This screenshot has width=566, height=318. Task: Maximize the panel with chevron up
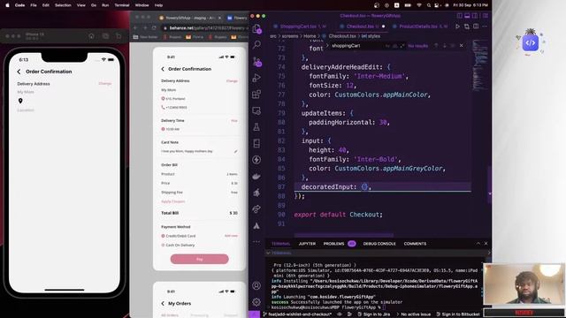click(x=478, y=244)
